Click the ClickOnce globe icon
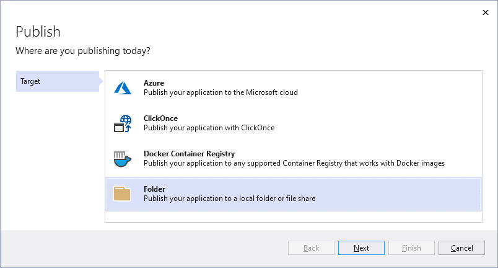The height and width of the screenshot is (268, 498). pyautogui.click(x=123, y=123)
